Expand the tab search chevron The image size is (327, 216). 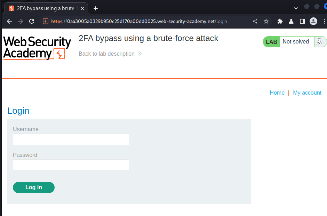pos(296,8)
